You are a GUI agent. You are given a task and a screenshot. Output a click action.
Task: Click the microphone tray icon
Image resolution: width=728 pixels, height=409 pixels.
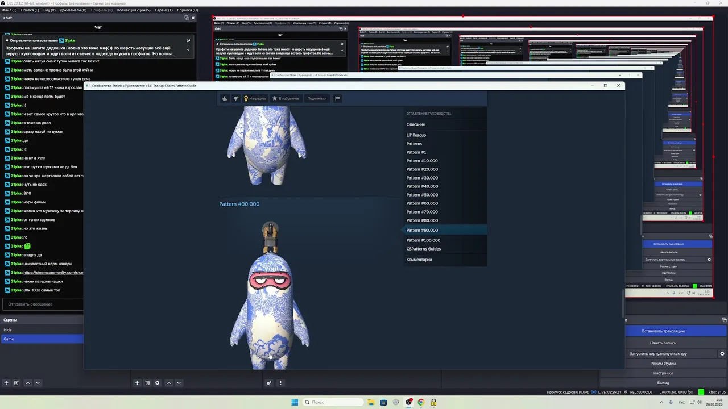pyautogui.click(x=672, y=402)
